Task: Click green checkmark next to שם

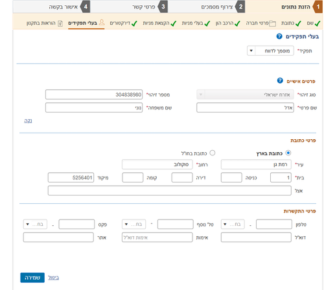Action: click(x=318, y=23)
